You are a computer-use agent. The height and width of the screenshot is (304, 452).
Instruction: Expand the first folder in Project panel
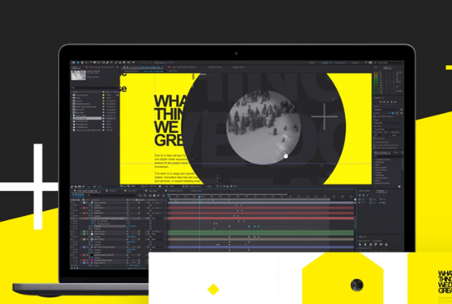72,95
